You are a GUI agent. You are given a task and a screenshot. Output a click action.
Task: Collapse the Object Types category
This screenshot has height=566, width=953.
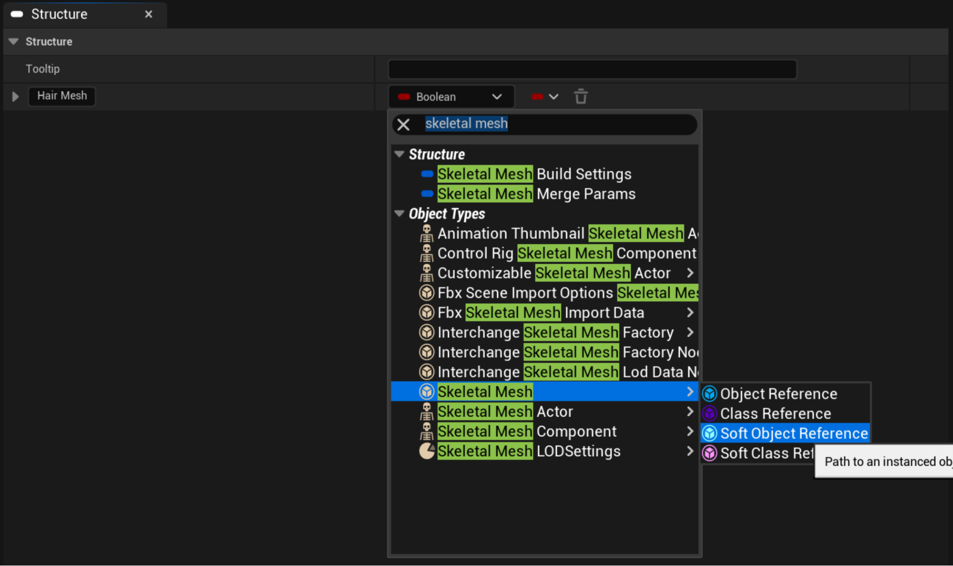point(400,213)
